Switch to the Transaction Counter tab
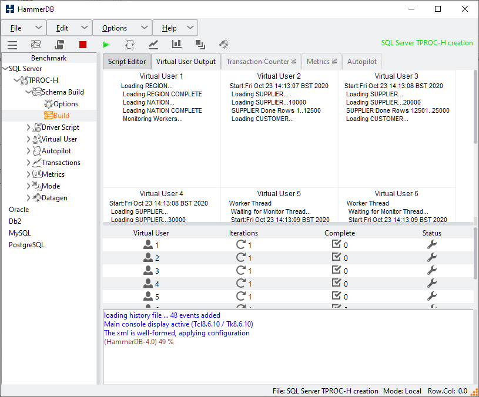This screenshot has height=397, width=479. [x=261, y=62]
